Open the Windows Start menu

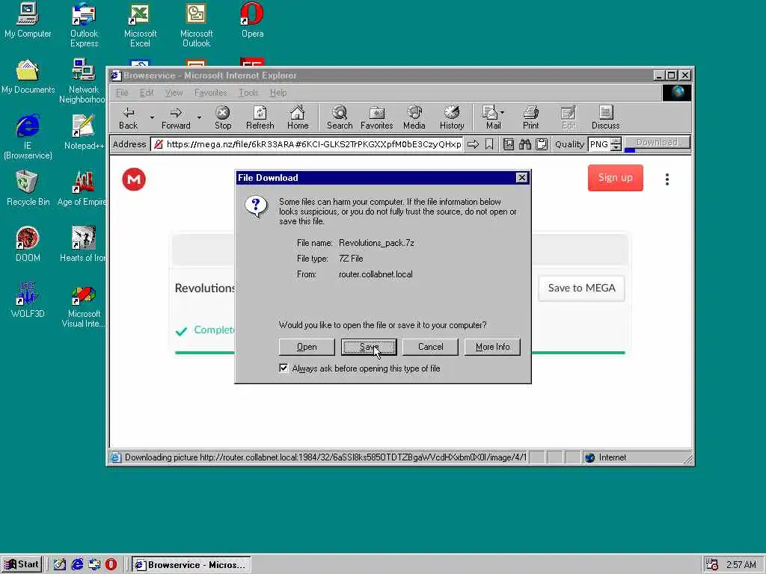tap(22, 564)
